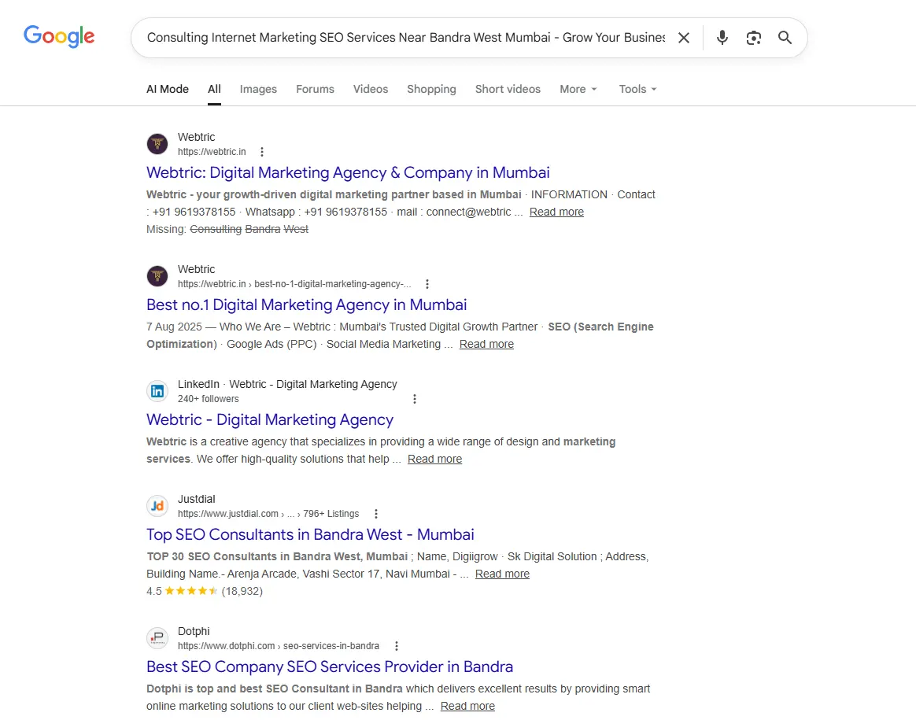Open Google Lens camera search
The height and width of the screenshot is (720, 916).
[753, 37]
